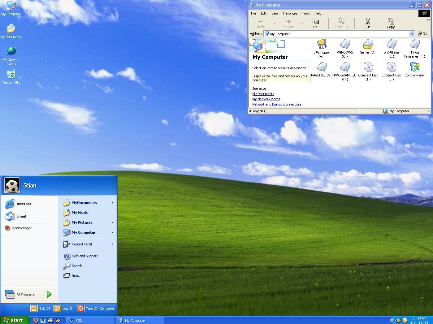This screenshot has width=433, height=324.
Task: Launch IconPackager from Start menu
Action: click(19, 228)
